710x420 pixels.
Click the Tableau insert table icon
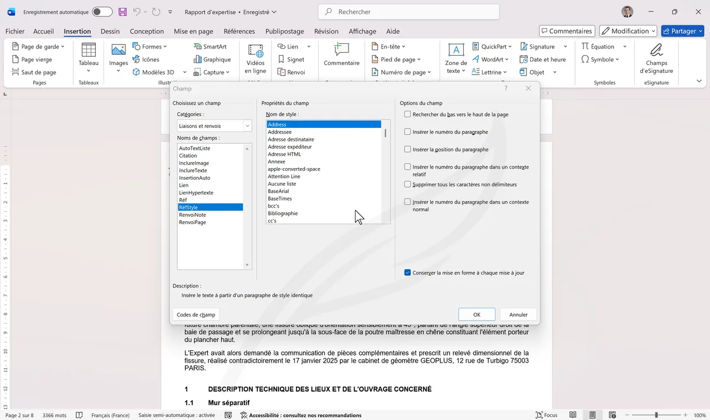pos(88,51)
